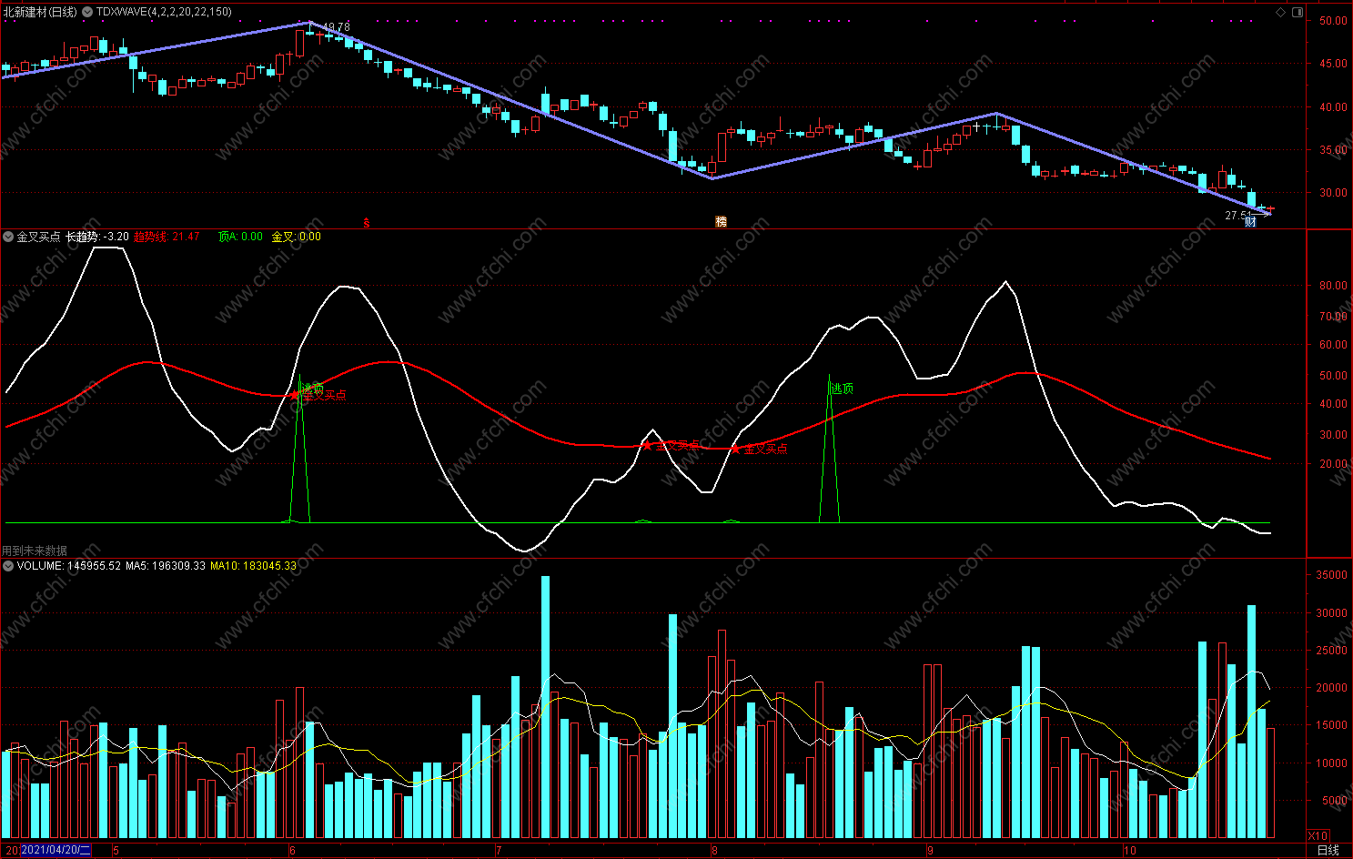The height and width of the screenshot is (859, 1353).
Task: Click the 5000 volume axis label
Action: pyautogui.click(x=1335, y=801)
